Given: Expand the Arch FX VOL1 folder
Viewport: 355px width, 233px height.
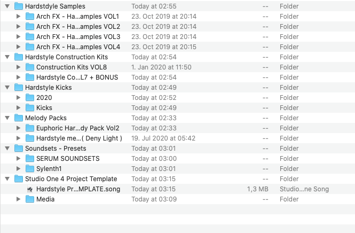Looking at the screenshot, I should (x=19, y=17).
